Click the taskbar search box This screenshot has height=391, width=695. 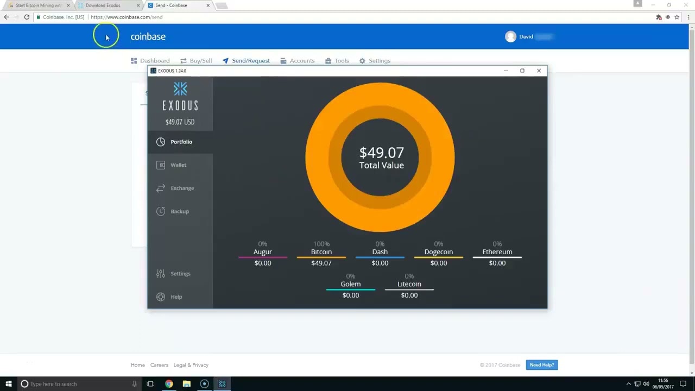click(x=79, y=384)
